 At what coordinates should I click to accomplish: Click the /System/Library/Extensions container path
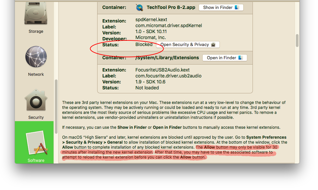(167, 58)
